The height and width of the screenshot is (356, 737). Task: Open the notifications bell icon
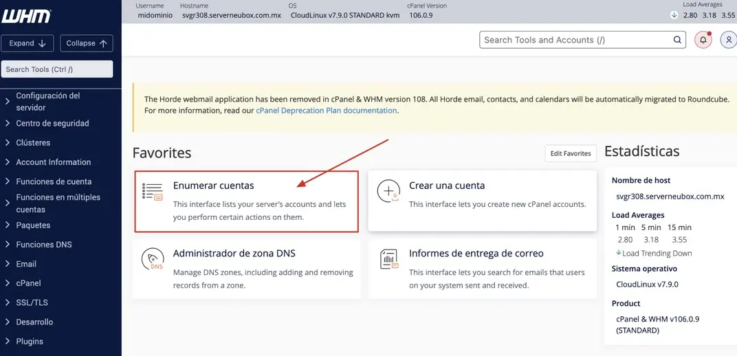(703, 40)
